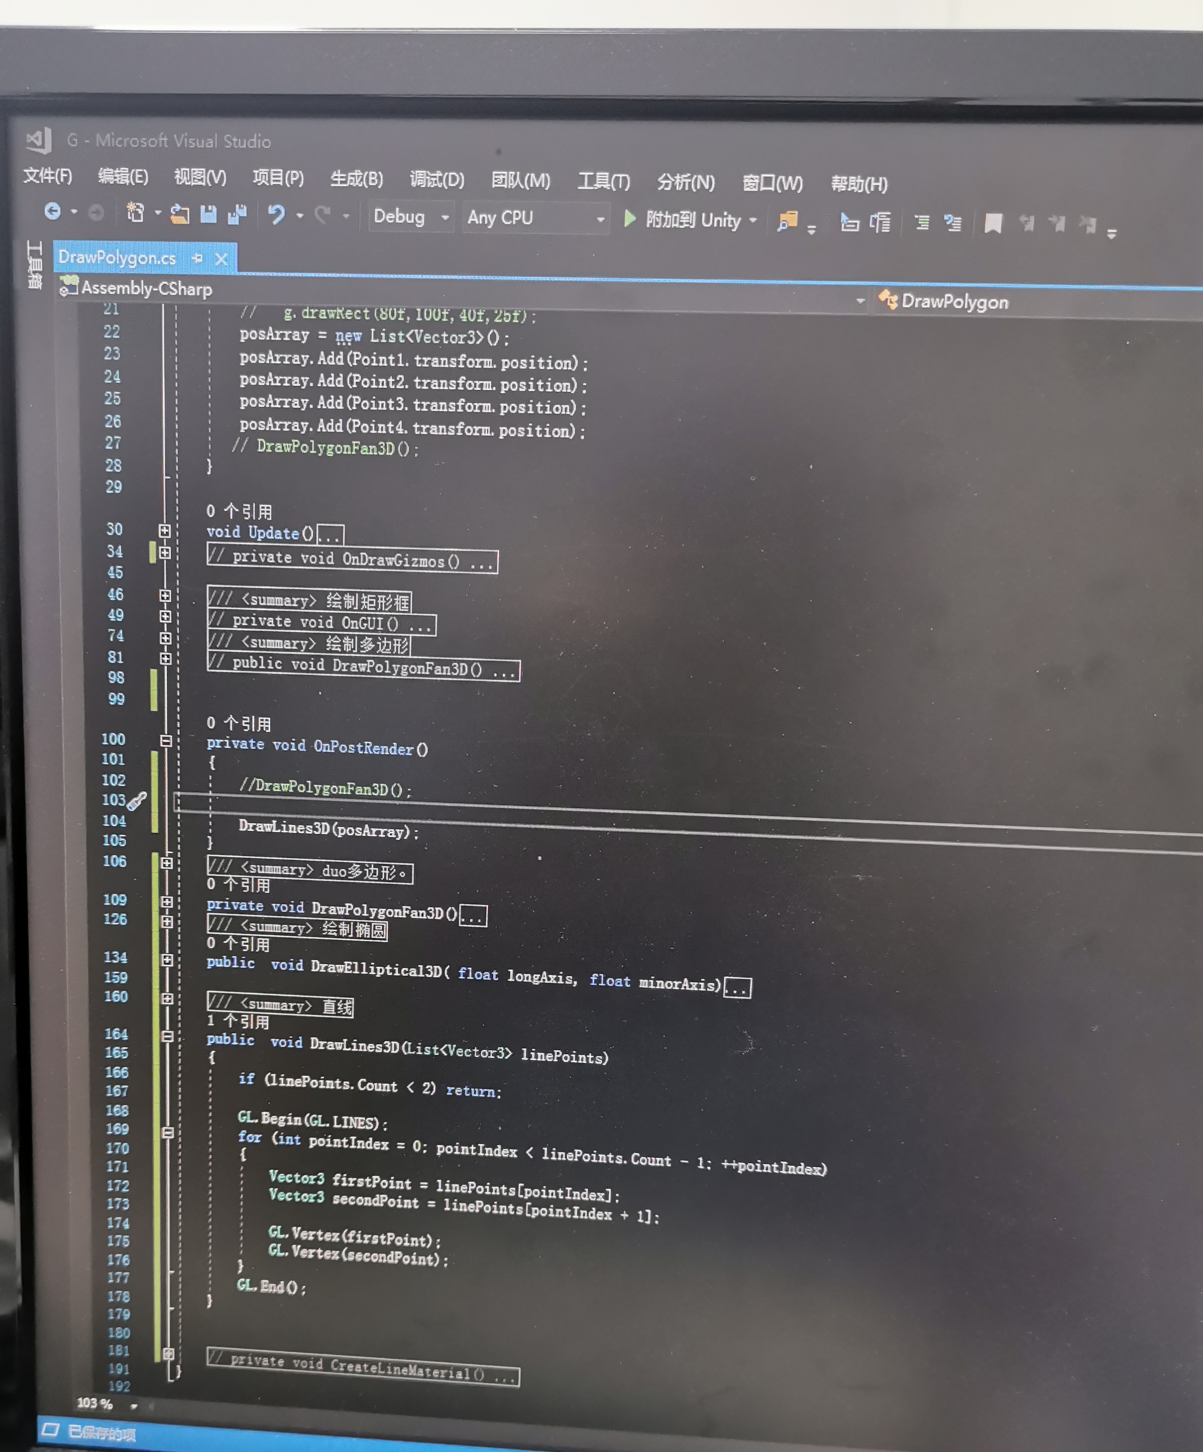Expand the collapsed Update() method

tap(165, 531)
